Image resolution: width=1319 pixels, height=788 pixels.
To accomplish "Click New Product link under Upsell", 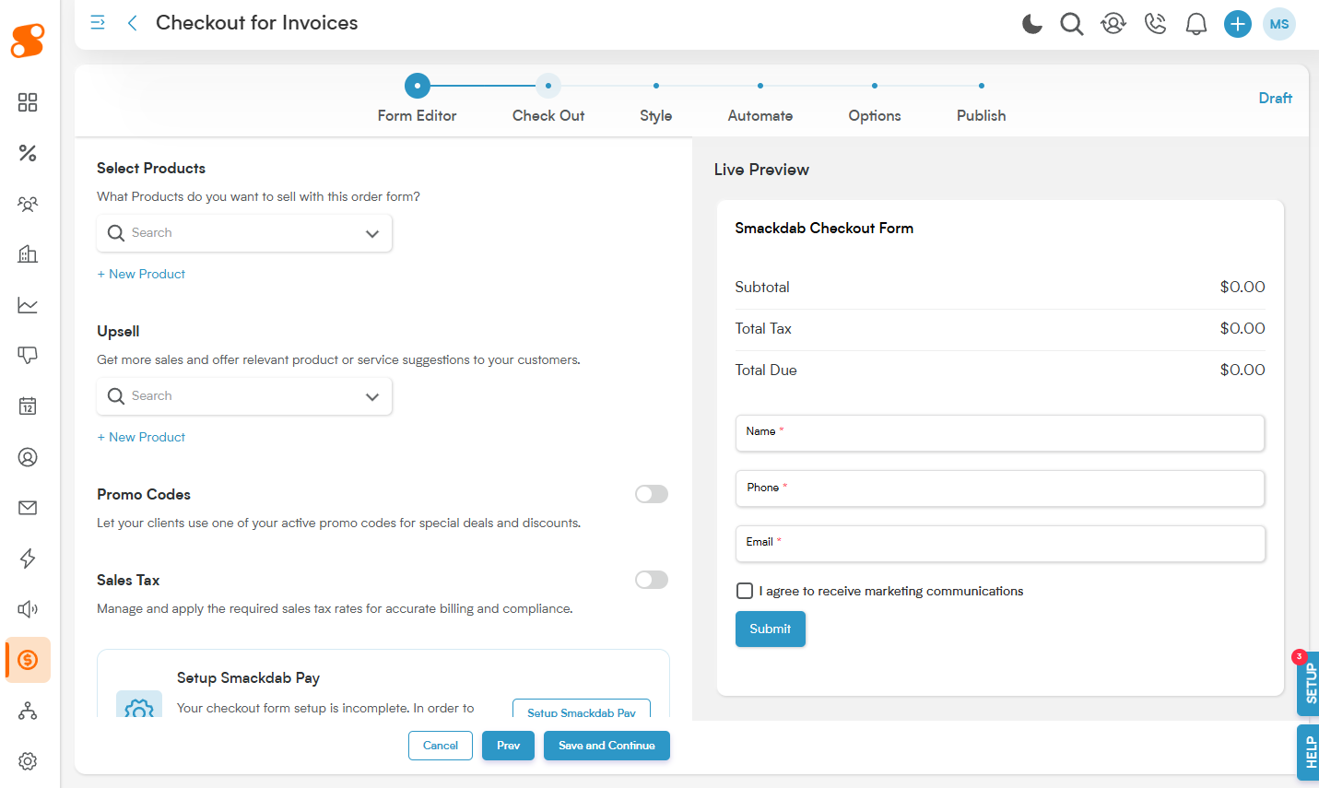I will pyautogui.click(x=141, y=437).
